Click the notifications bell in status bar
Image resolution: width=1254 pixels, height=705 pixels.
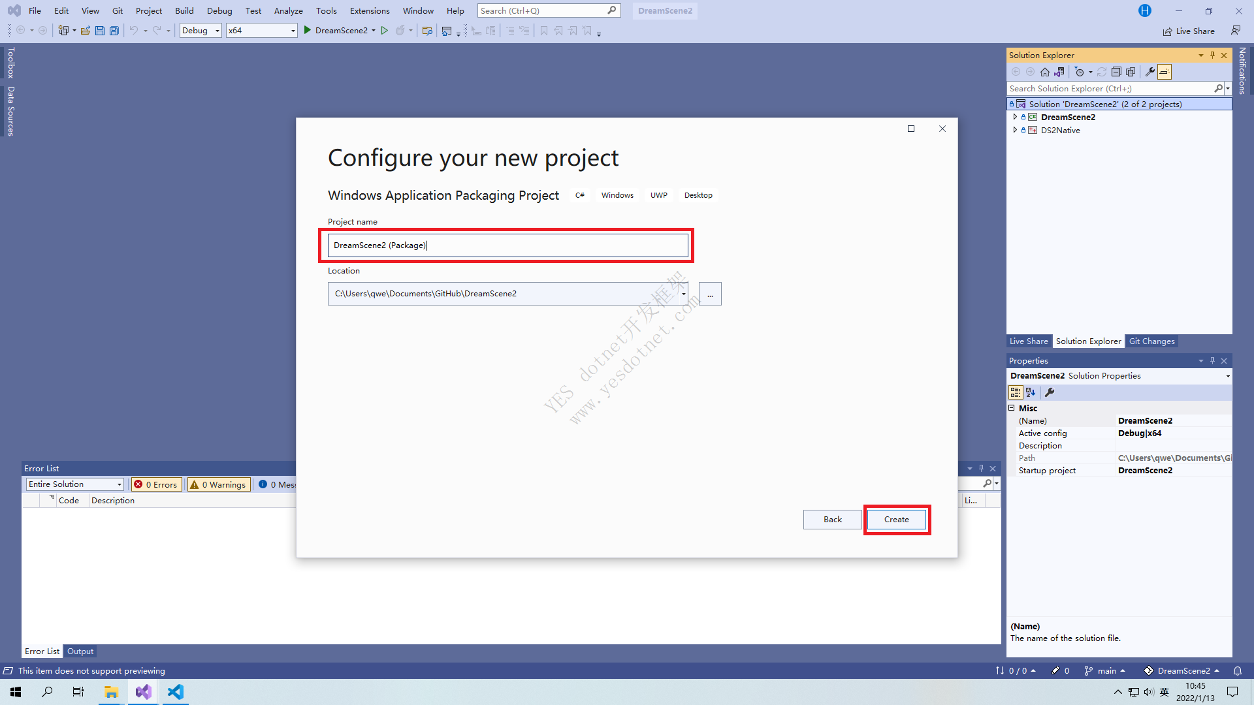1237,670
